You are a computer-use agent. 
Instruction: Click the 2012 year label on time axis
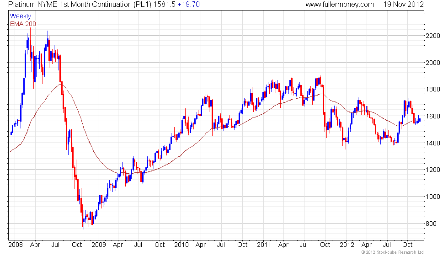tap(347, 245)
